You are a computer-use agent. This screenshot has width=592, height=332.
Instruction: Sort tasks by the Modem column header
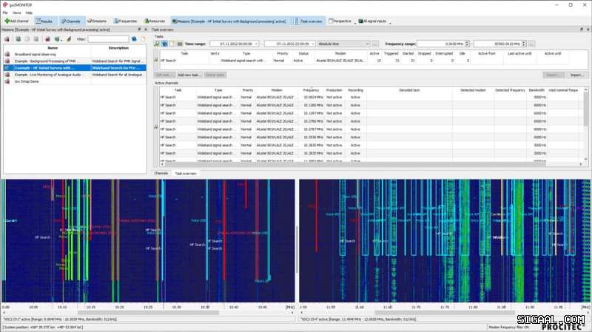340,53
